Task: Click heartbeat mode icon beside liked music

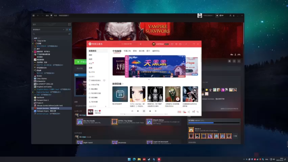Action: click(104, 80)
